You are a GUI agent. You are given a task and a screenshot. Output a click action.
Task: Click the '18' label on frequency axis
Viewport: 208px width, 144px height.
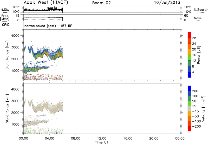(x=17, y=16)
